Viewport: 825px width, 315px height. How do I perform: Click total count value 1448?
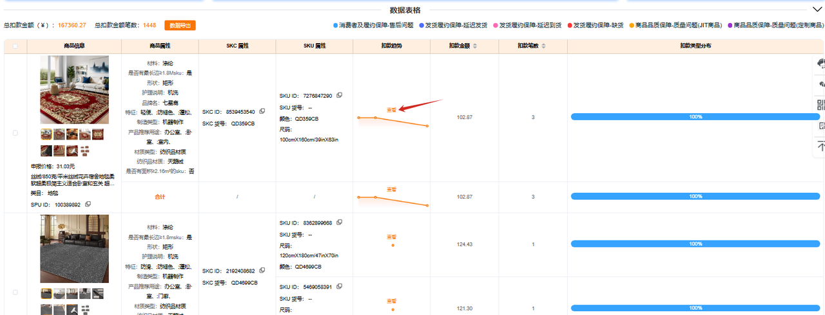click(x=150, y=25)
